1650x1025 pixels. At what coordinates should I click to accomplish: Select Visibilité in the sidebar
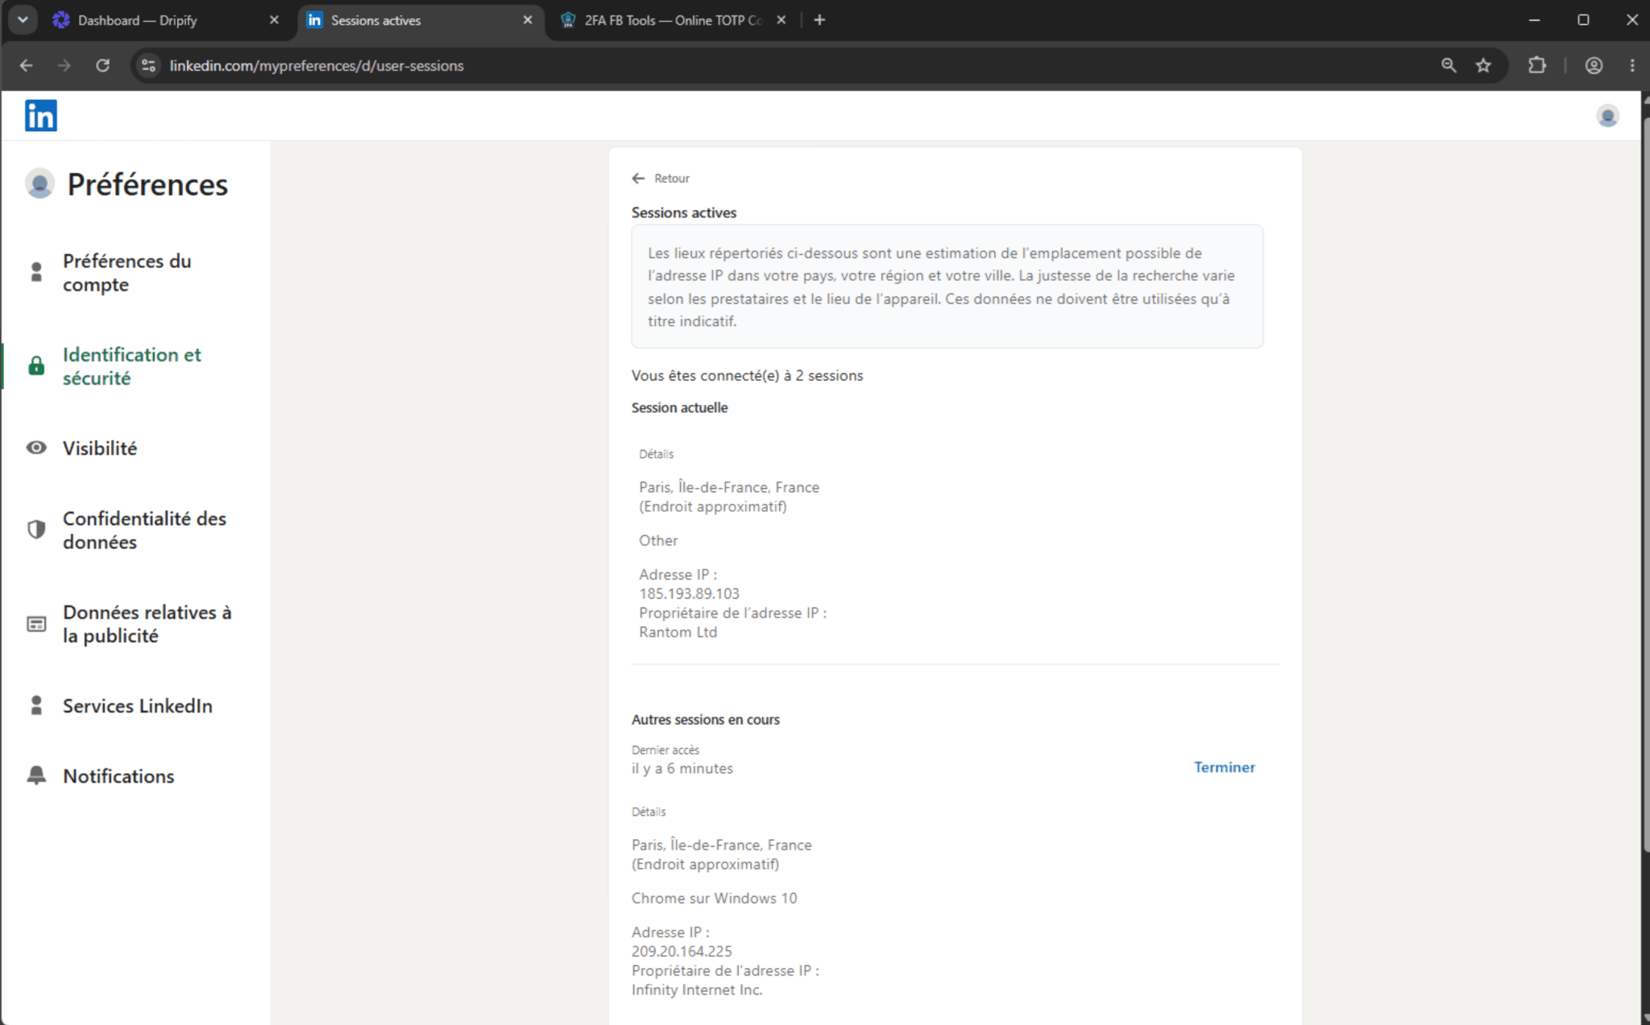pos(100,448)
